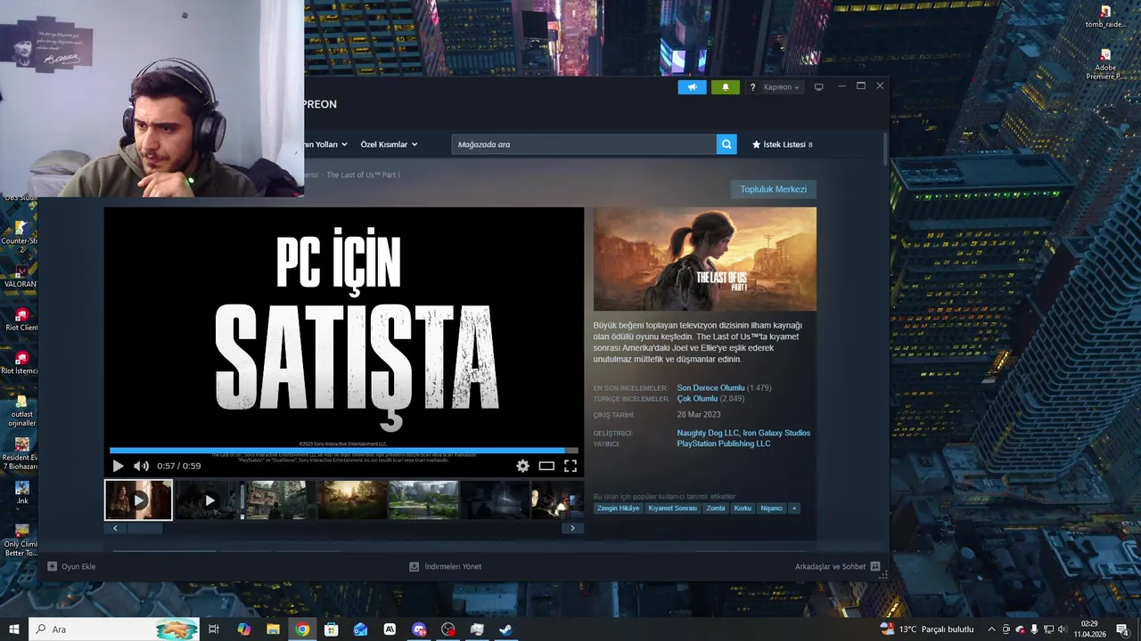
Task: Click the game capsule header image
Action: click(705, 259)
